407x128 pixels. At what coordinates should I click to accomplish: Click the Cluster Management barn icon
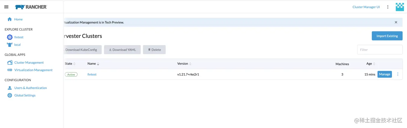pos(10,63)
